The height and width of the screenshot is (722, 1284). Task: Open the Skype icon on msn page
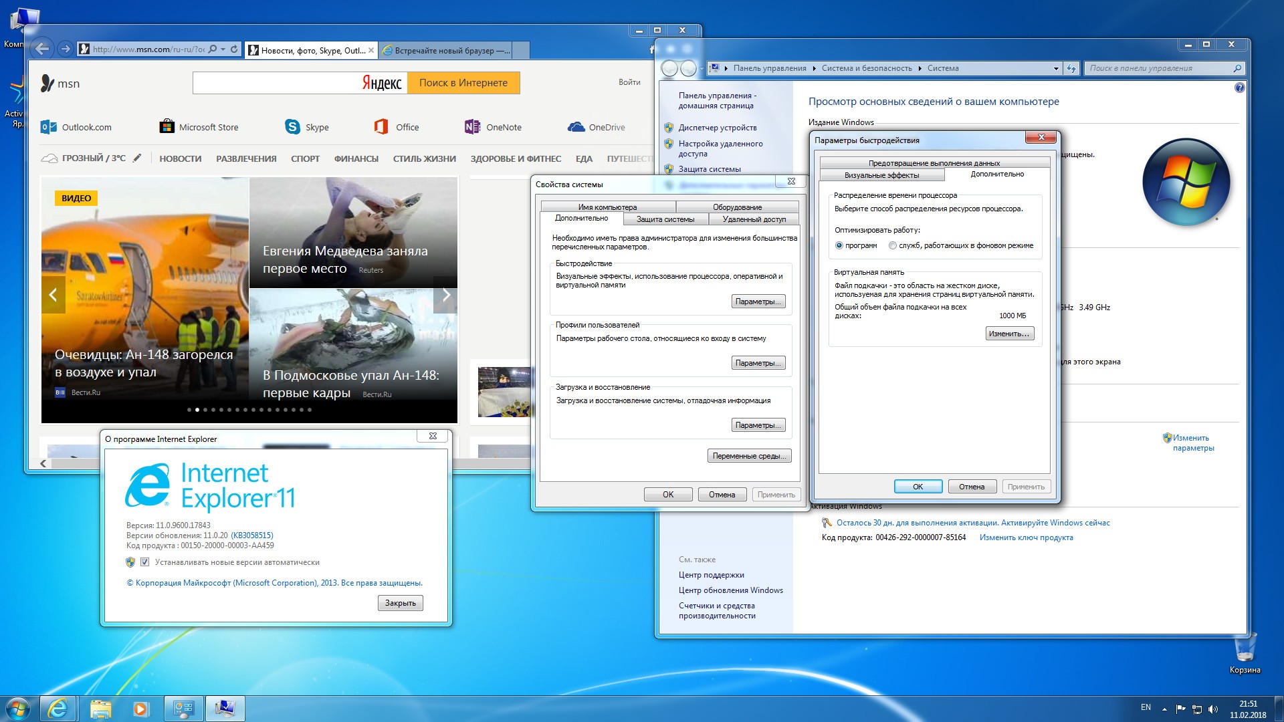pyautogui.click(x=292, y=127)
